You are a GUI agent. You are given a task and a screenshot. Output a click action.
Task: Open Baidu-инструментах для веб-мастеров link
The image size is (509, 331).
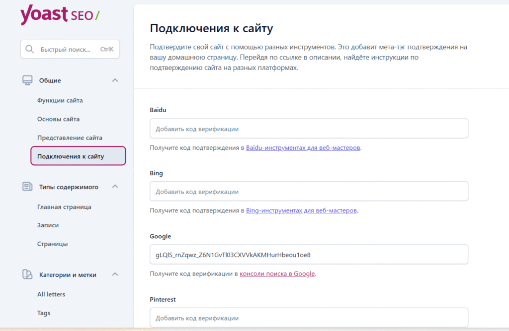coord(303,148)
